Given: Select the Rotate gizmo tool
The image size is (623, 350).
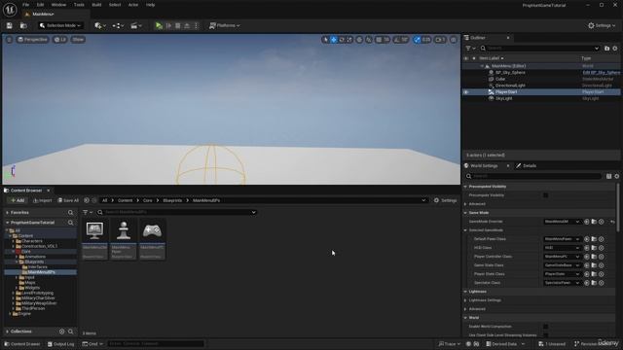Looking at the screenshot, I should (x=342, y=40).
